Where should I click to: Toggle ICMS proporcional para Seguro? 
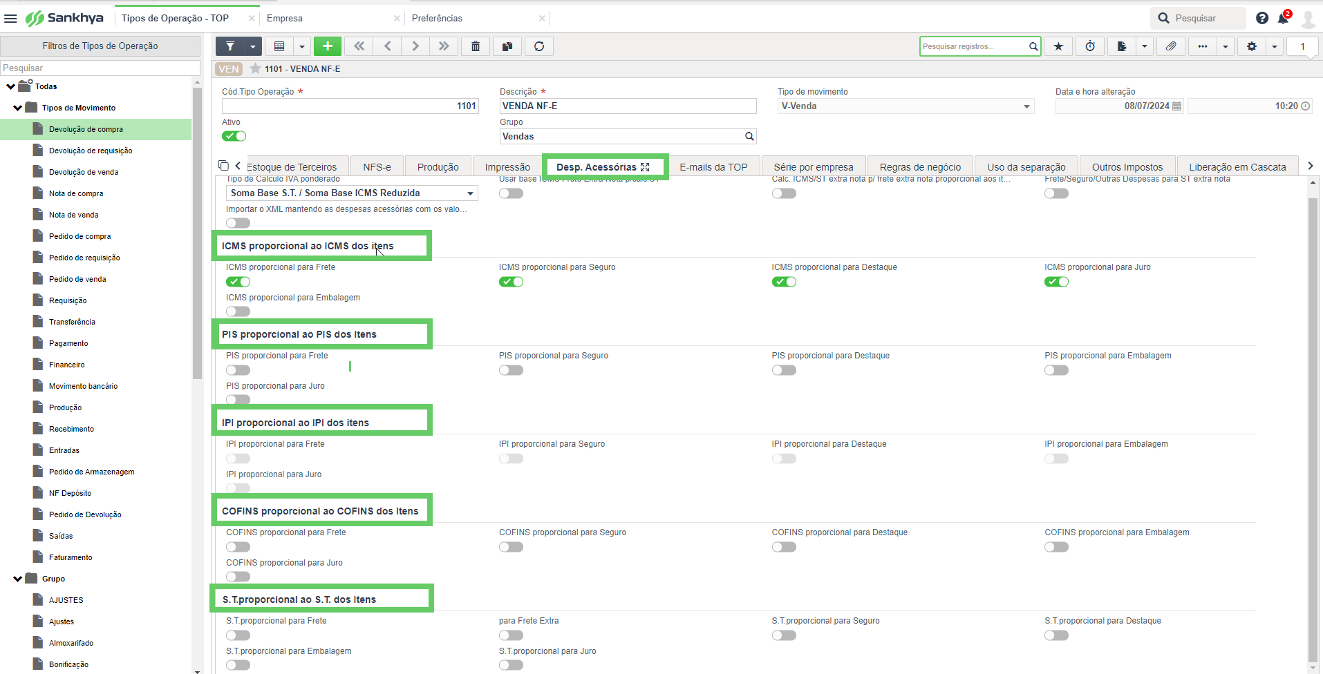(x=512, y=282)
